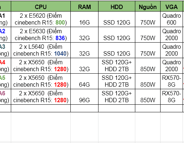Select the 2 x E5620 CPU cell

click(x=41, y=19)
